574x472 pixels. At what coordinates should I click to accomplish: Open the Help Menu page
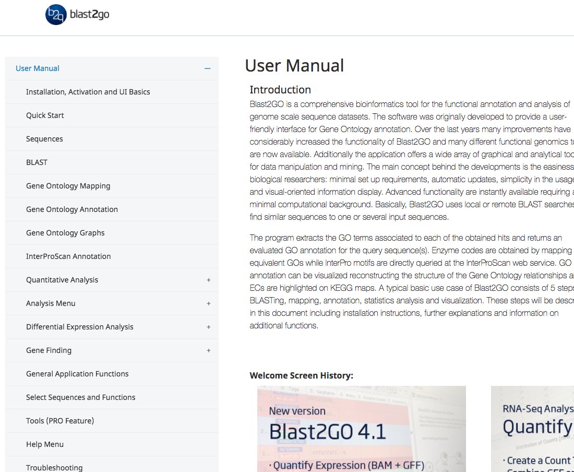[x=45, y=444]
